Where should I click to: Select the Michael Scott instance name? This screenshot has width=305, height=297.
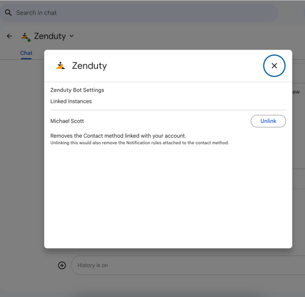coord(67,121)
